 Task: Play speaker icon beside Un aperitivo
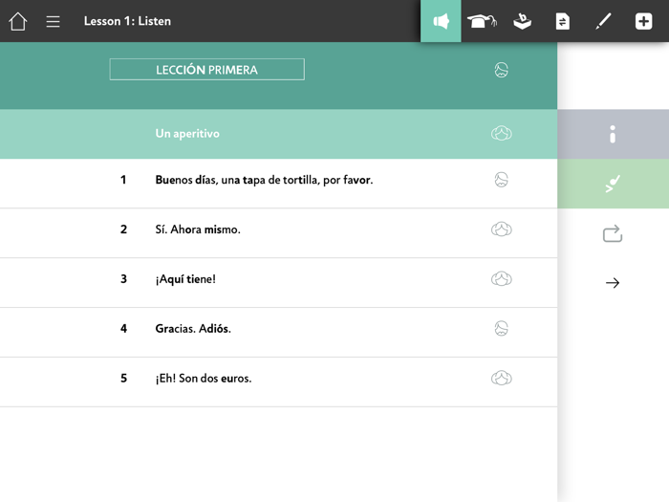point(502,134)
